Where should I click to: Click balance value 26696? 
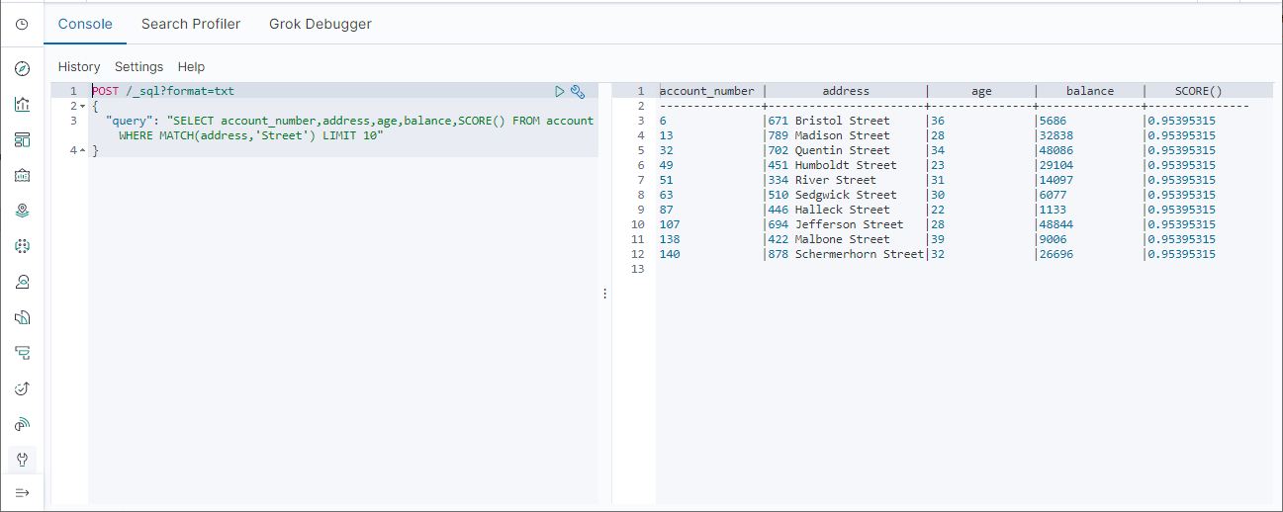tap(1055, 254)
